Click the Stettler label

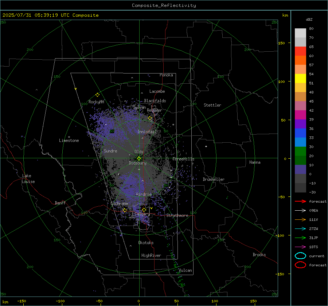[x=212, y=105]
